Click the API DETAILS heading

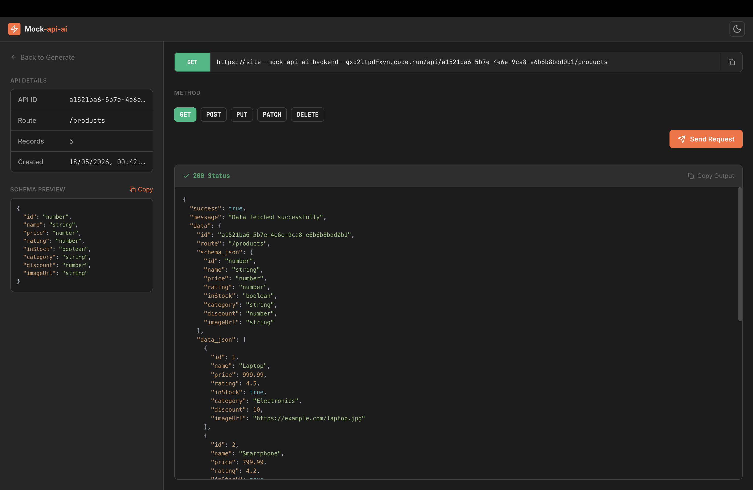(x=28, y=80)
